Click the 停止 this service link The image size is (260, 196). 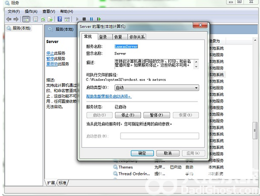pyautogui.click(x=50, y=53)
